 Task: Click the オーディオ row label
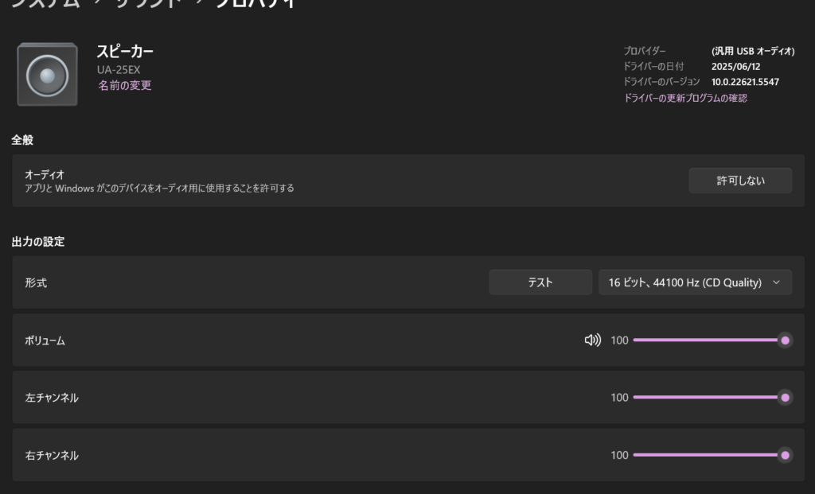coord(45,174)
